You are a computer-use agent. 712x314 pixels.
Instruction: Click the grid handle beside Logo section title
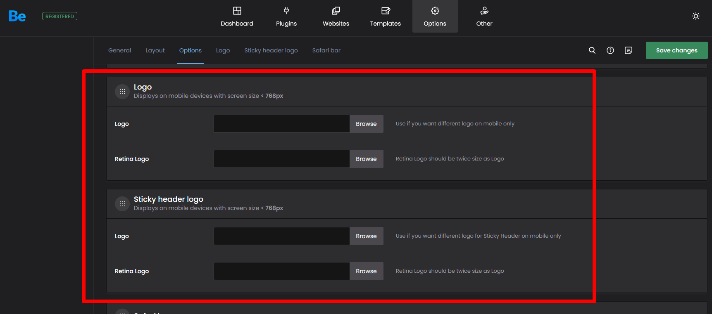coord(122,92)
